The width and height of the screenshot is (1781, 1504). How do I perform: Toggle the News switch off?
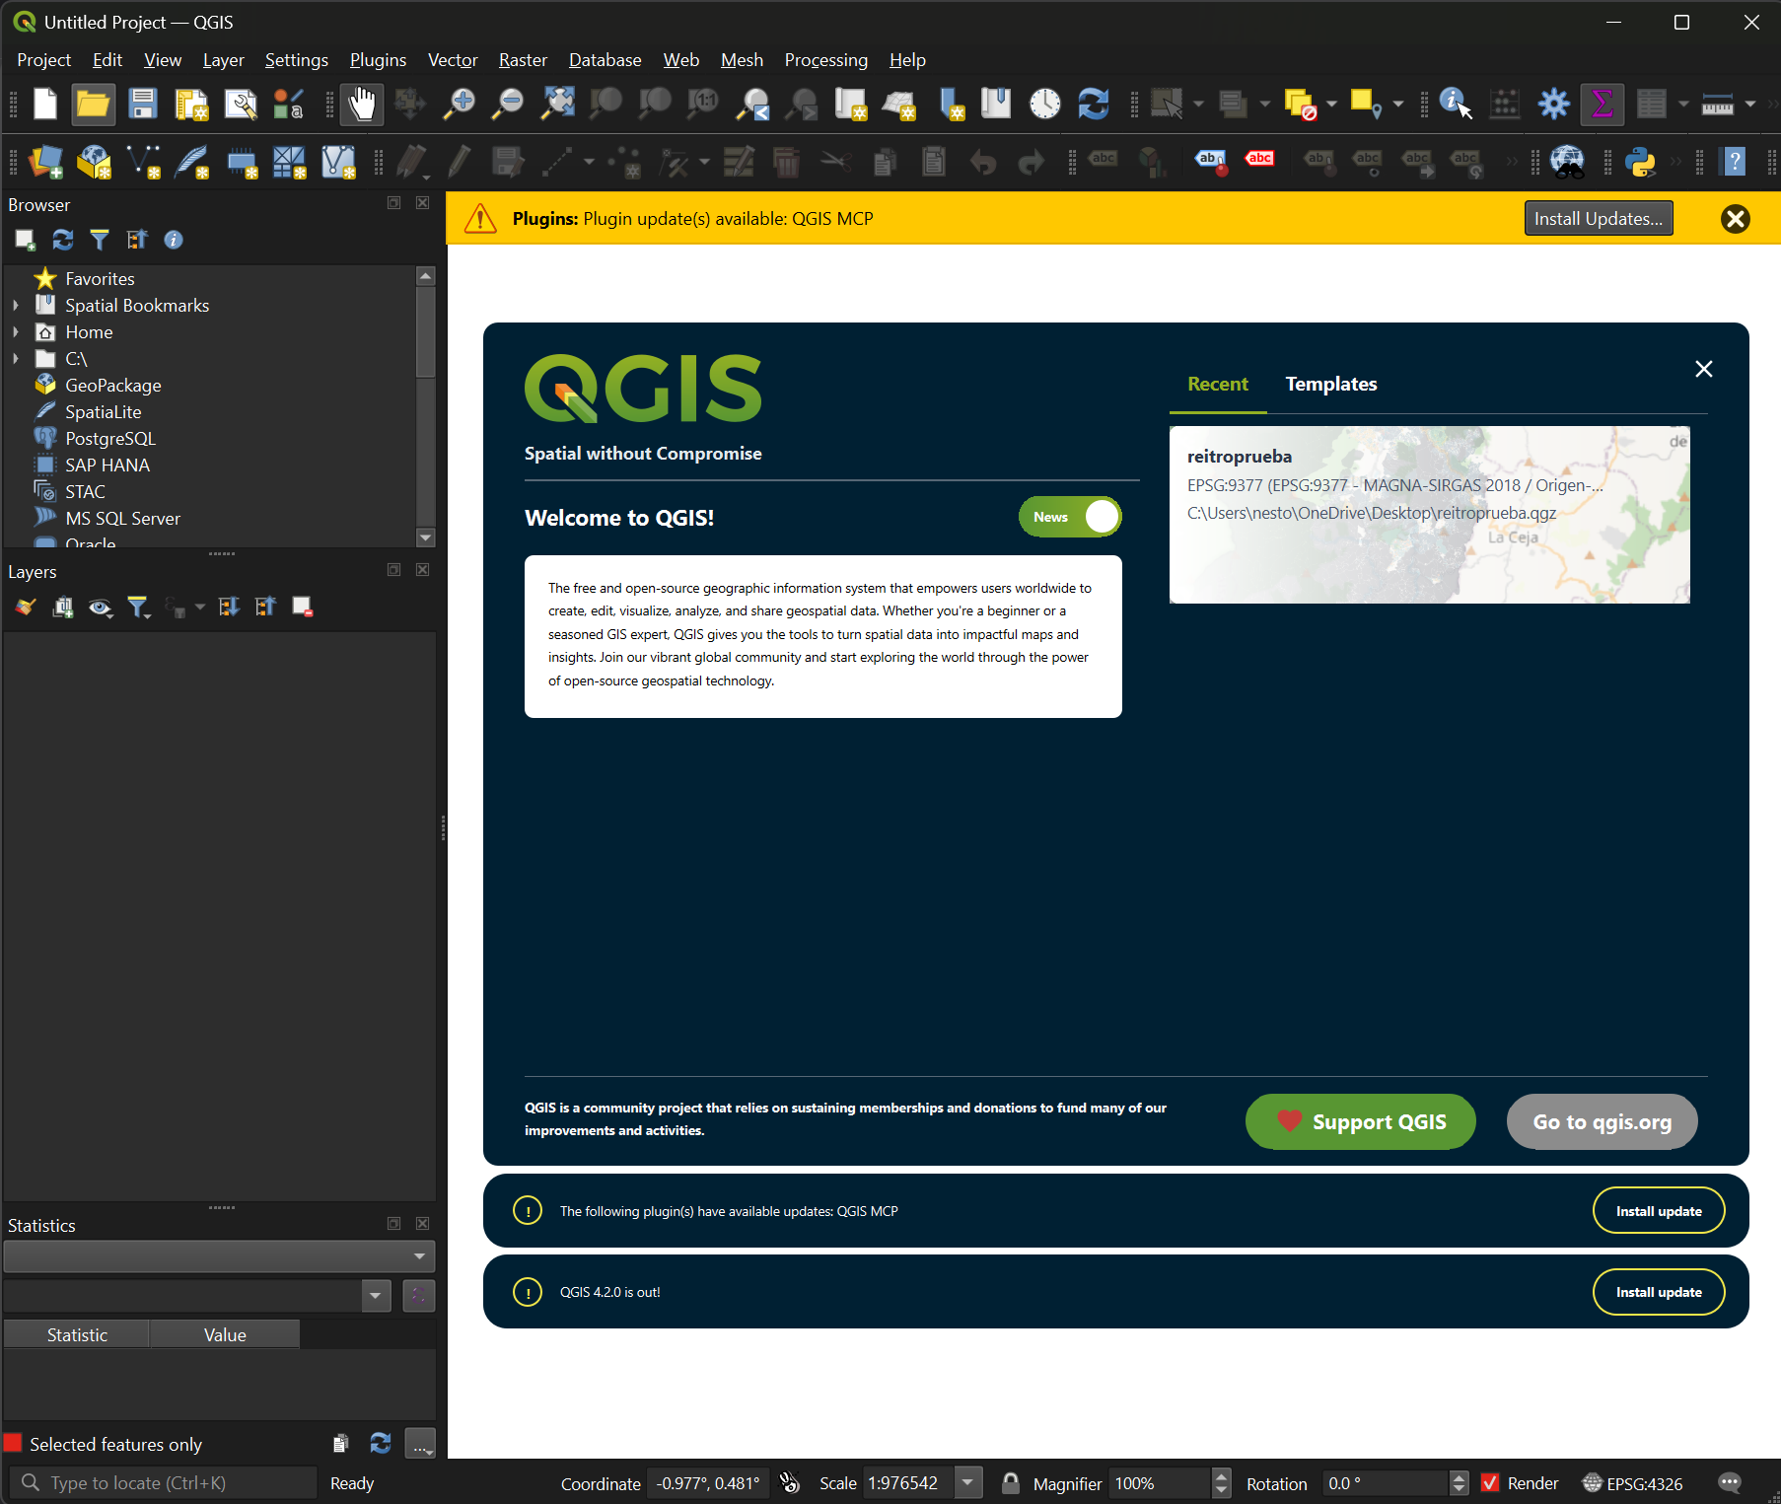click(x=1070, y=517)
